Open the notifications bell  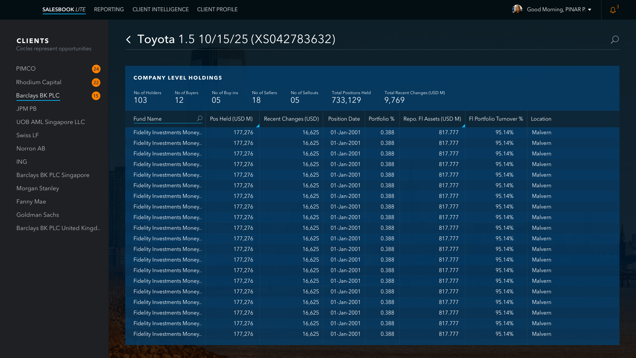coord(613,10)
